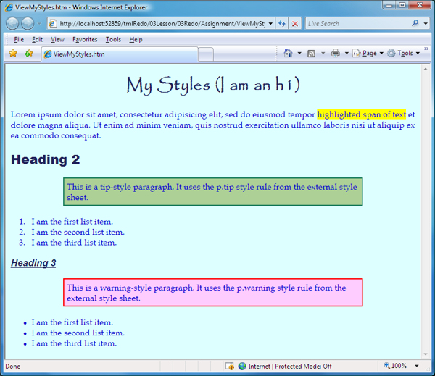Click the My Styles h1 title

pyautogui.click(x=213, y=85)
